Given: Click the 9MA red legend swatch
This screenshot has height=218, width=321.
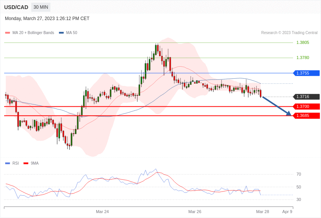Looking at the screenshot, I should pos(26,163).
